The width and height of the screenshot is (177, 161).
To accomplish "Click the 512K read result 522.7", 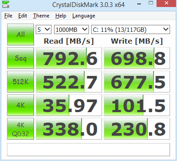I will point(69,82).
